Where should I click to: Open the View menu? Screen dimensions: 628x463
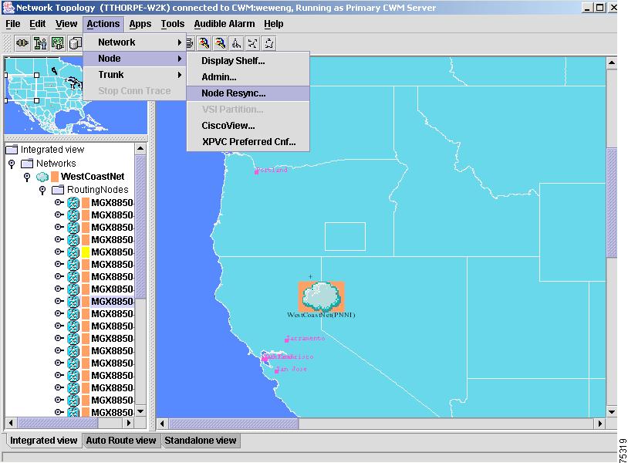(66, 24)
